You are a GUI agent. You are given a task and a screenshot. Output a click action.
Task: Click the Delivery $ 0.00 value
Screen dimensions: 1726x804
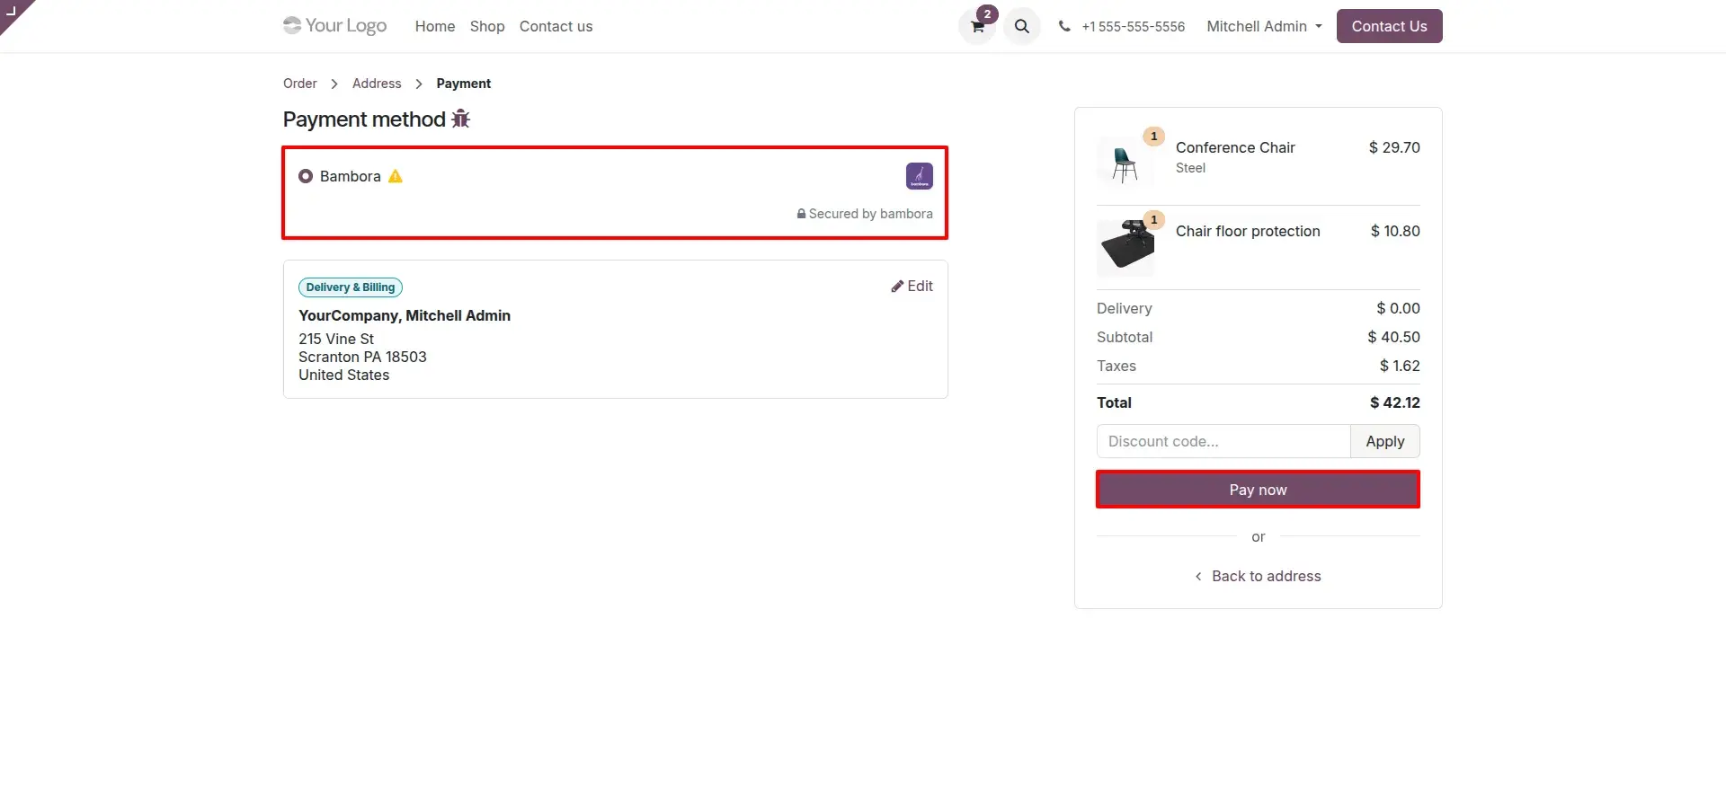click(1398, 308)
